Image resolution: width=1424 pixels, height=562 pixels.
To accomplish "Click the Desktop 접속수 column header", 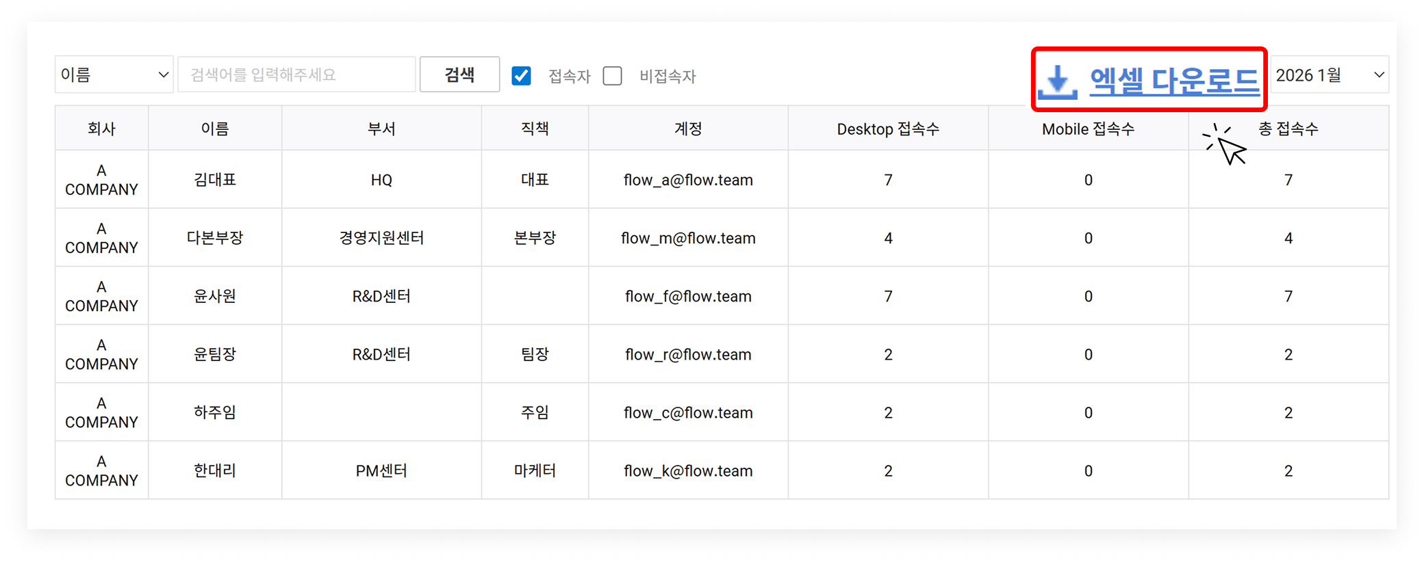I will [x=888, y=129].
